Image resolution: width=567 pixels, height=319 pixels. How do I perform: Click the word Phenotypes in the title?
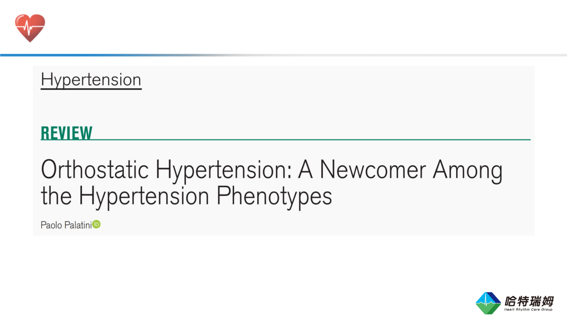tap(274, 197)
